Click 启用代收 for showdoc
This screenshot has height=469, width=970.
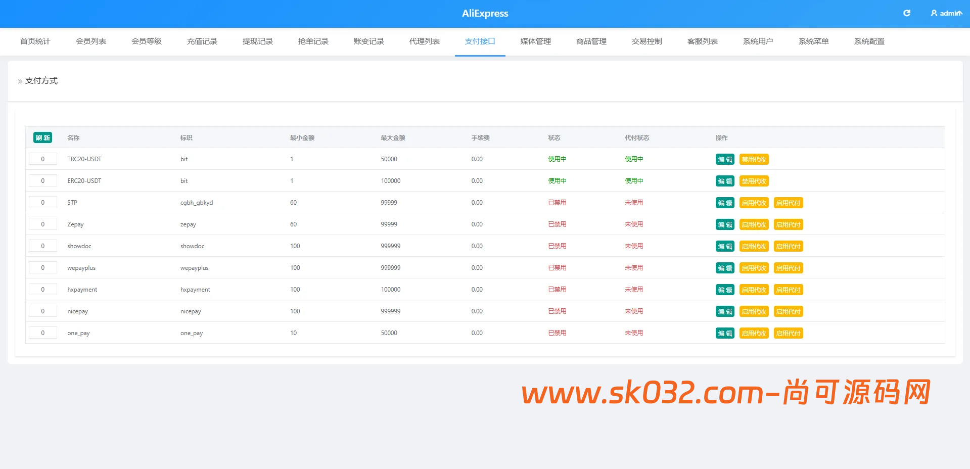click(x=754, y=246)
